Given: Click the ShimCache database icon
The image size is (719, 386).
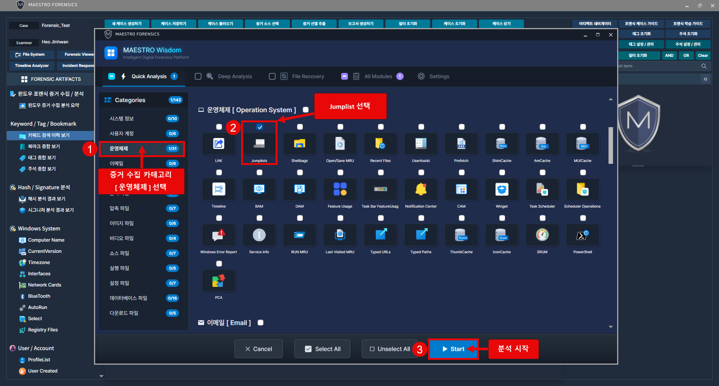Looking at the screenshot, I should click(x=502, y=144).
